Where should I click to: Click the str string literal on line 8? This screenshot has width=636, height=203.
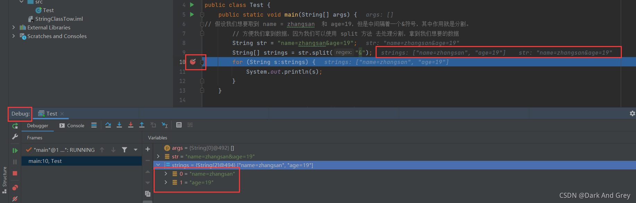click(316, 43)
